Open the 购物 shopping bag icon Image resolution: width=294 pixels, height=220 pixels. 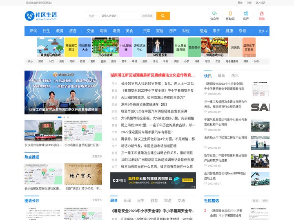click(262, 13)
